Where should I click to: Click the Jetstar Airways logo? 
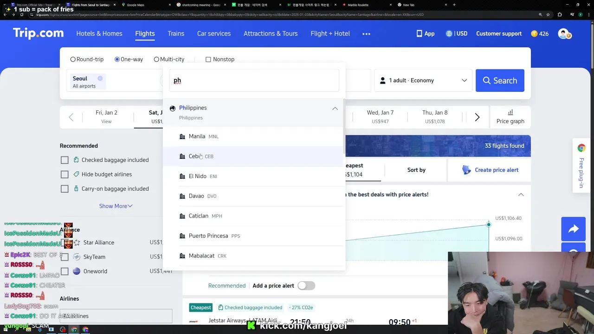point(194,321)
